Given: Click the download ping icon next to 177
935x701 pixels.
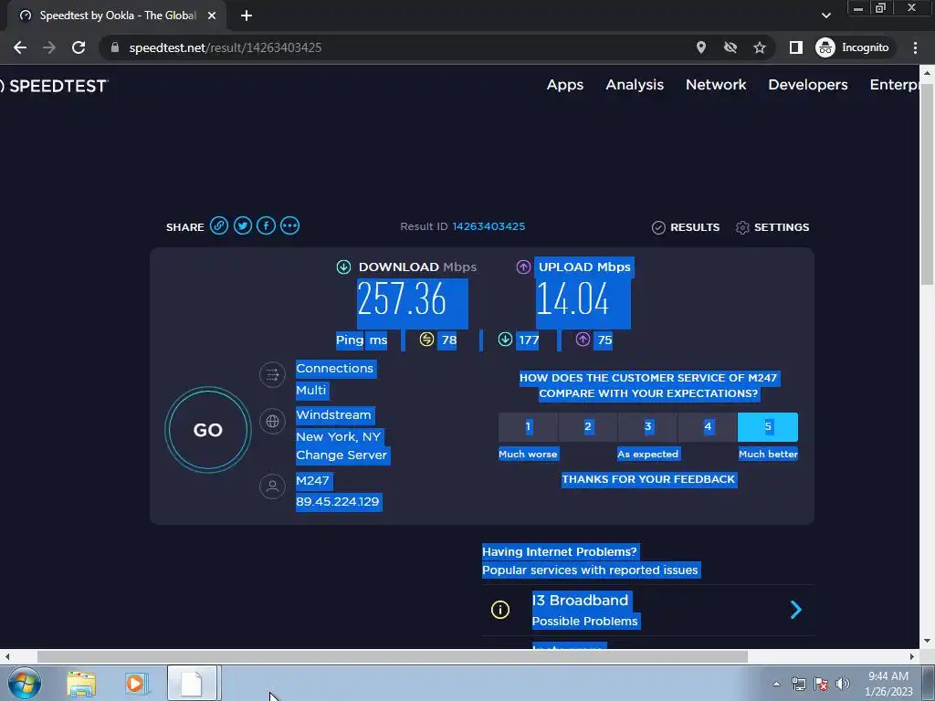Looking at the screenshot, I should pos(505,340).
